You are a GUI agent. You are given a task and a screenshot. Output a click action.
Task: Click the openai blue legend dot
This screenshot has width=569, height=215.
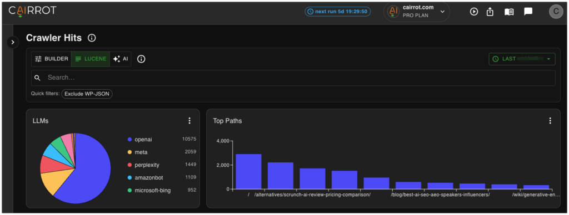click(129, 139)
